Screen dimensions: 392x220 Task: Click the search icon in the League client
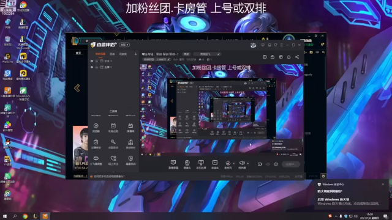pyautogui.click(x=323, y=52)
